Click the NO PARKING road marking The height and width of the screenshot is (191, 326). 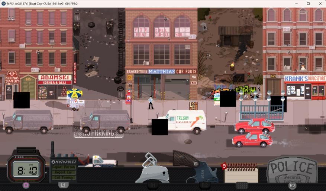tap(99, 133)
